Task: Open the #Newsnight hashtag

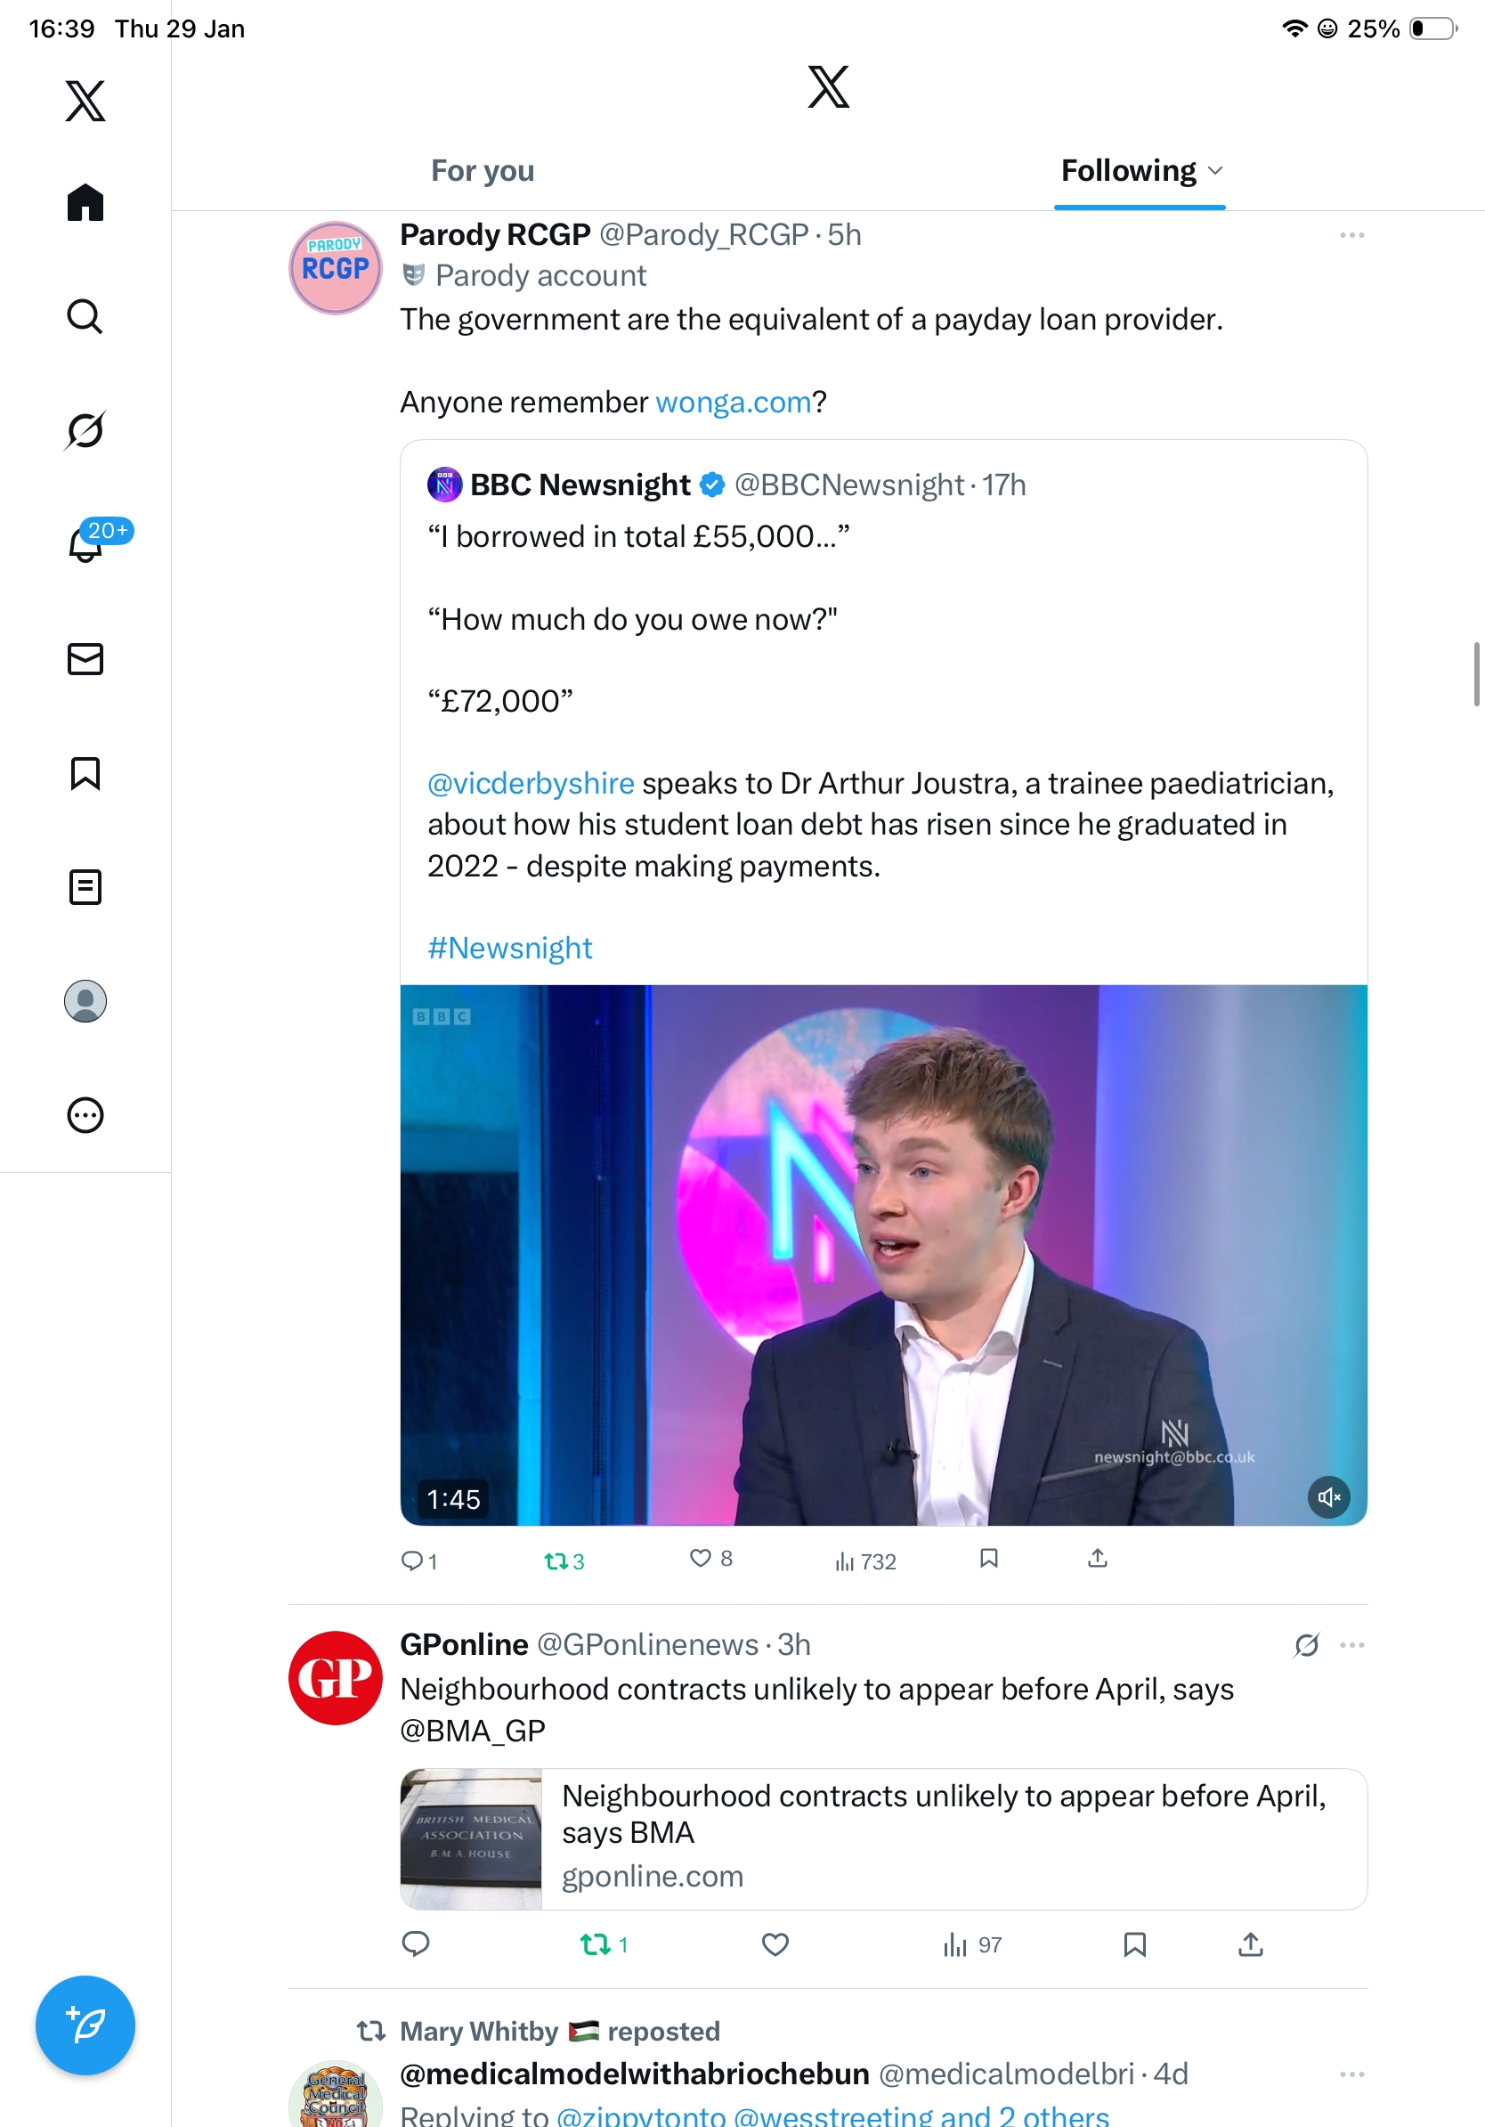Action: (x=510, y=948)
